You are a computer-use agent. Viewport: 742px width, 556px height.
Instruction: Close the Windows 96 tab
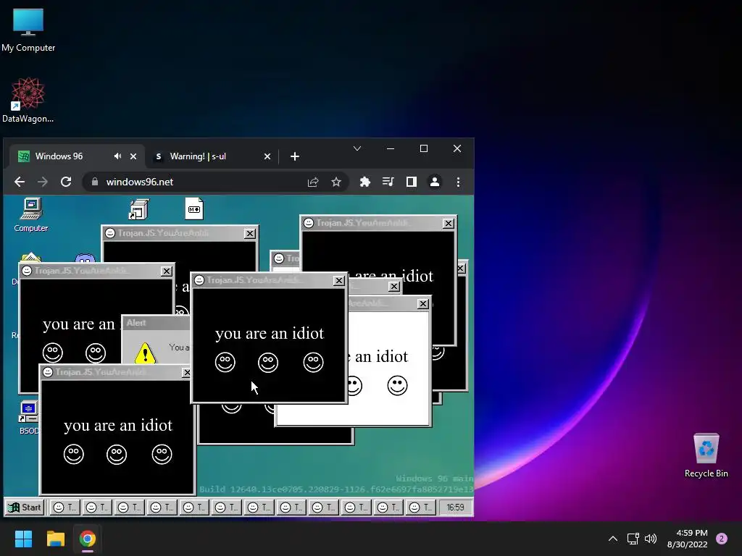[133, 156]
